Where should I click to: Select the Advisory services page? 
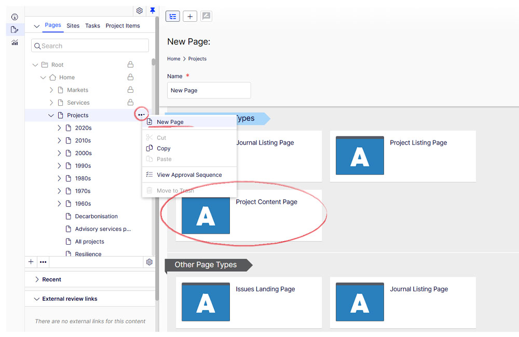103,229
